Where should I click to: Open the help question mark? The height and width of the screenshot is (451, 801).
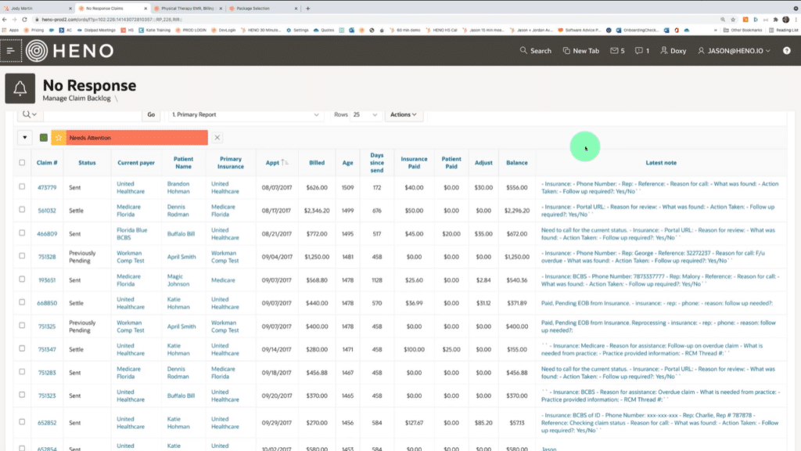pos(787,51)
